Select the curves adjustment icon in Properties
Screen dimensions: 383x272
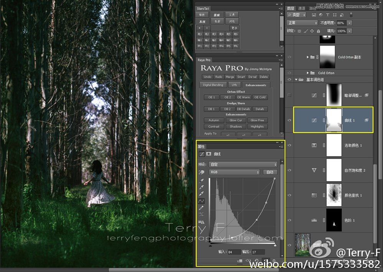point(202,154)
